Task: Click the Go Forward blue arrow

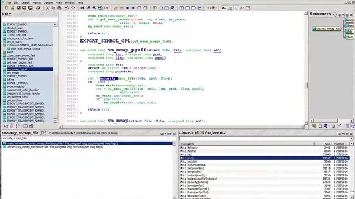Action: (x=133, y=8)
